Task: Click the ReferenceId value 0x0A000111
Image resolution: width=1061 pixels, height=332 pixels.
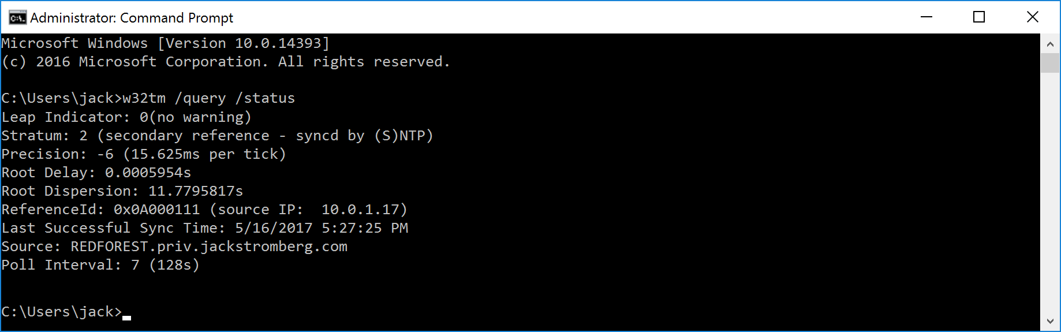Action: click(156, 210)
